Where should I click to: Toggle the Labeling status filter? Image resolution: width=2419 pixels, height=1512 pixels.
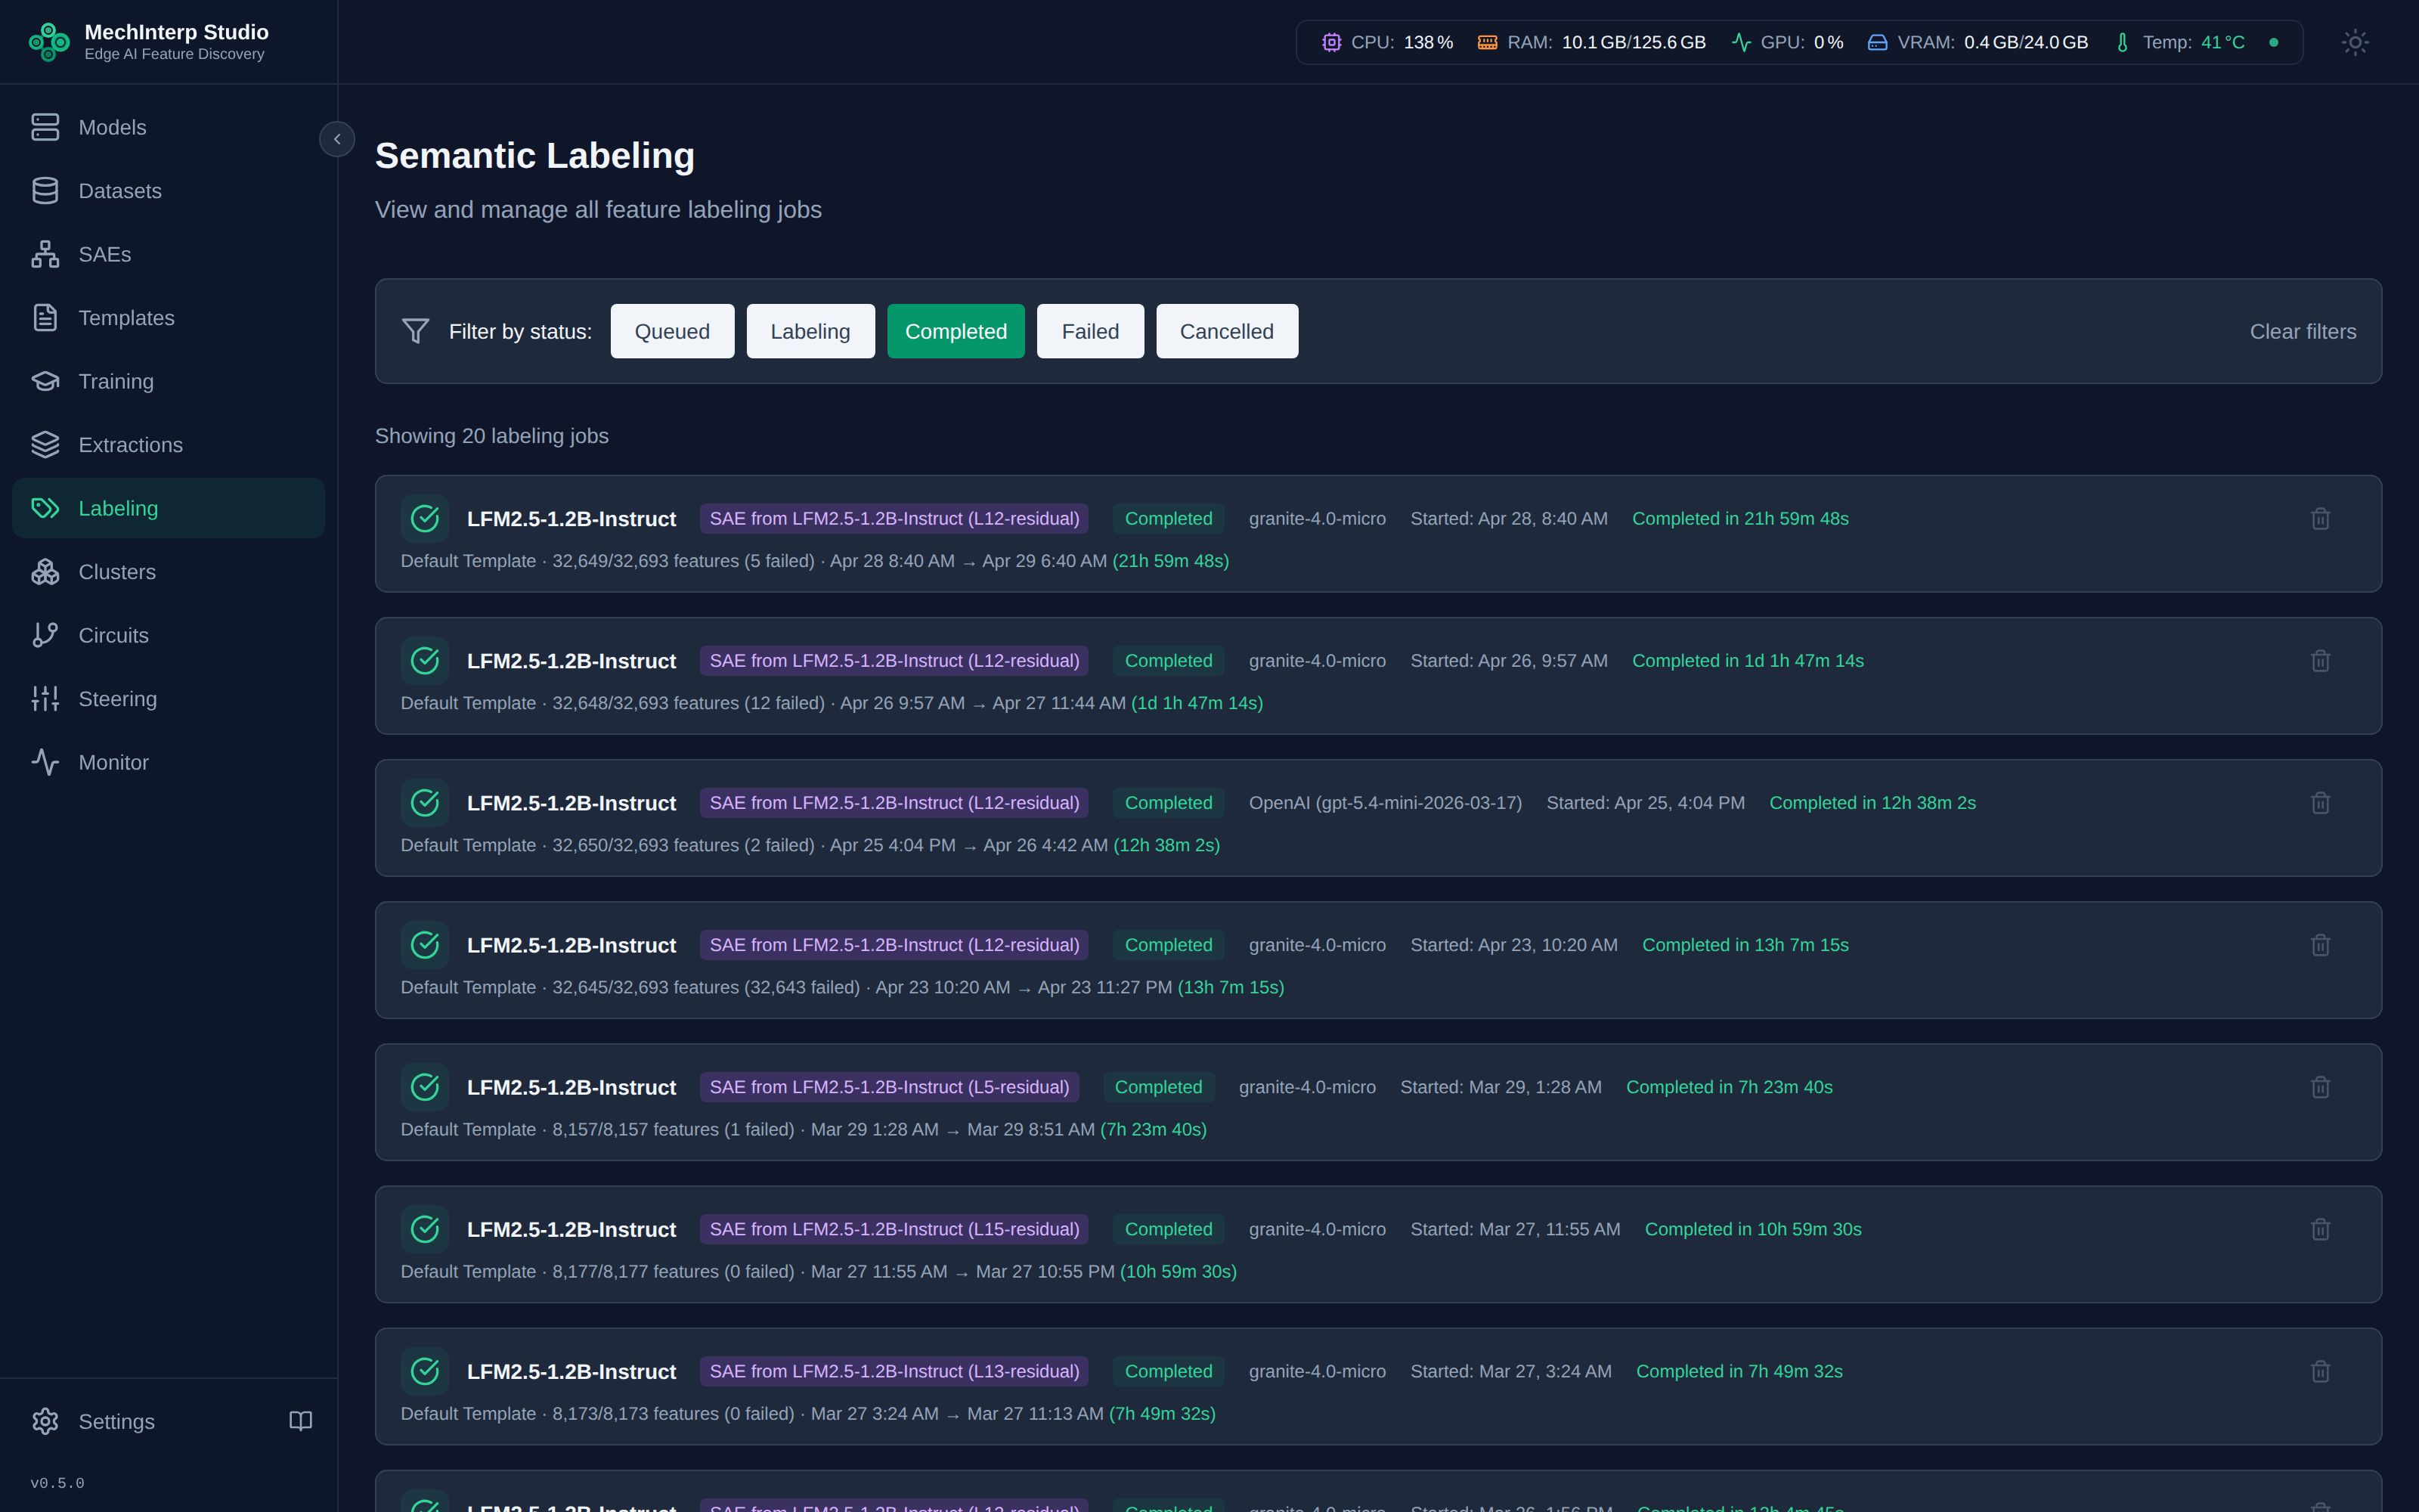[x=810, y=331]
